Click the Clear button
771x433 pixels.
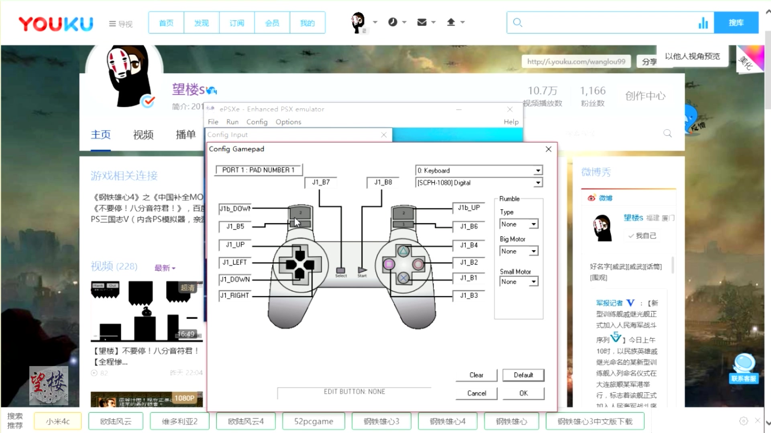point(476,375)
